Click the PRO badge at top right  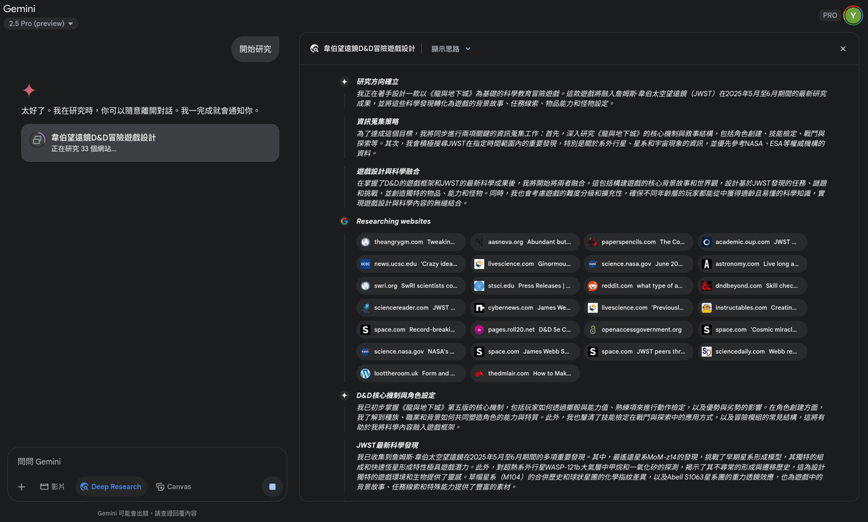[x=830, y=15]
